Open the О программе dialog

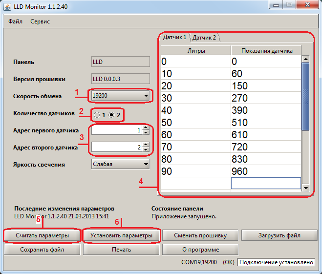click(x=200, y=250)
